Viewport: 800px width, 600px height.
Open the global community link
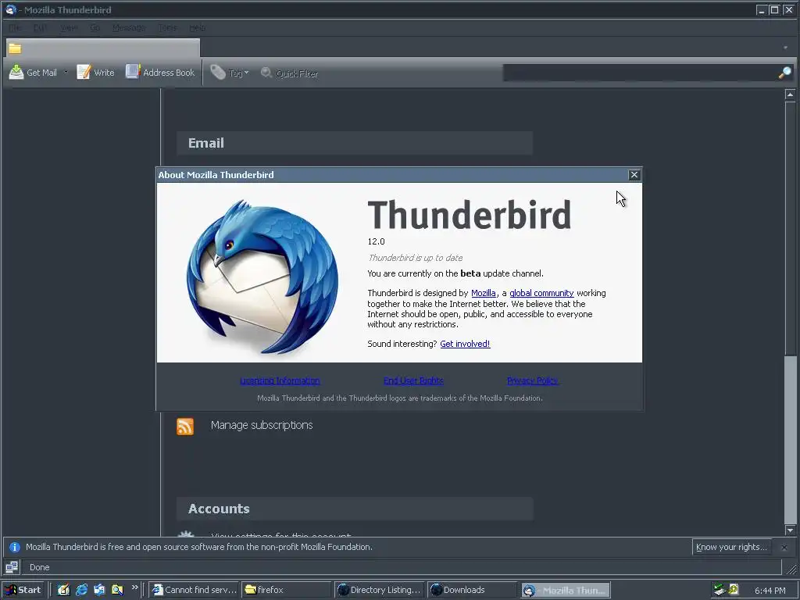tap(541, 294)
